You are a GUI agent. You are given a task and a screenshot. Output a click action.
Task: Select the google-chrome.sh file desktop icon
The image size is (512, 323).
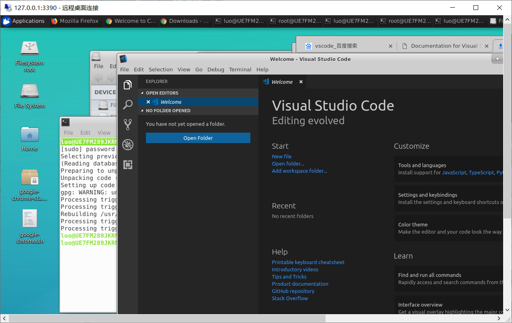(x=30, y=227)
